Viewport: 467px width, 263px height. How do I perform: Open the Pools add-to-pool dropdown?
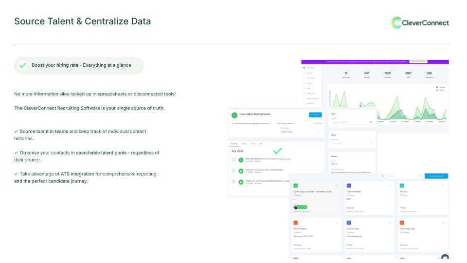pyautogui.click(x=351, y=143)
